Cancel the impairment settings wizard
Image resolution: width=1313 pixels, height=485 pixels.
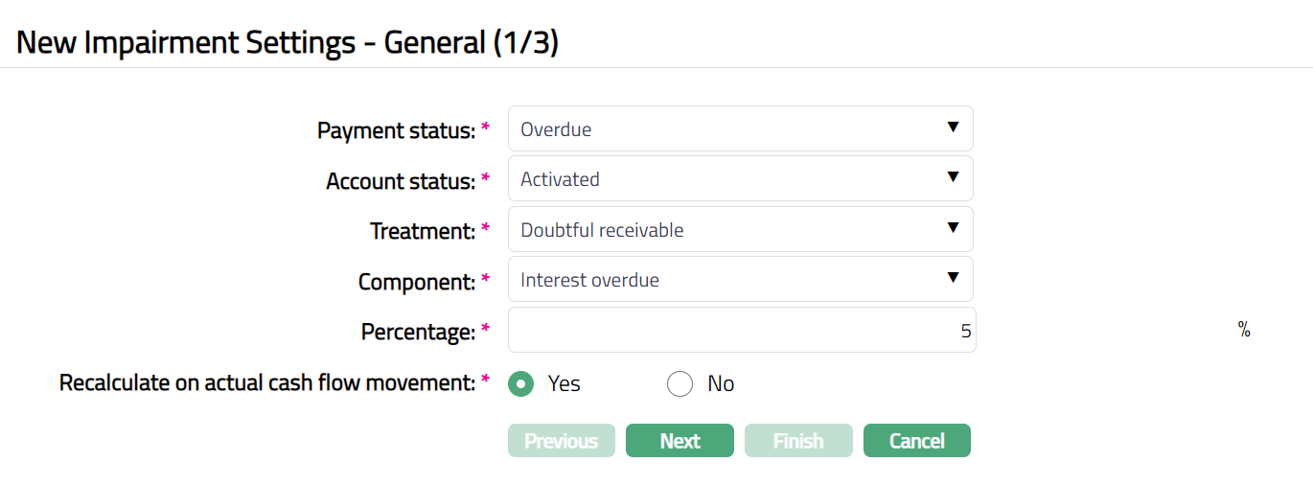tap(916, 441)
